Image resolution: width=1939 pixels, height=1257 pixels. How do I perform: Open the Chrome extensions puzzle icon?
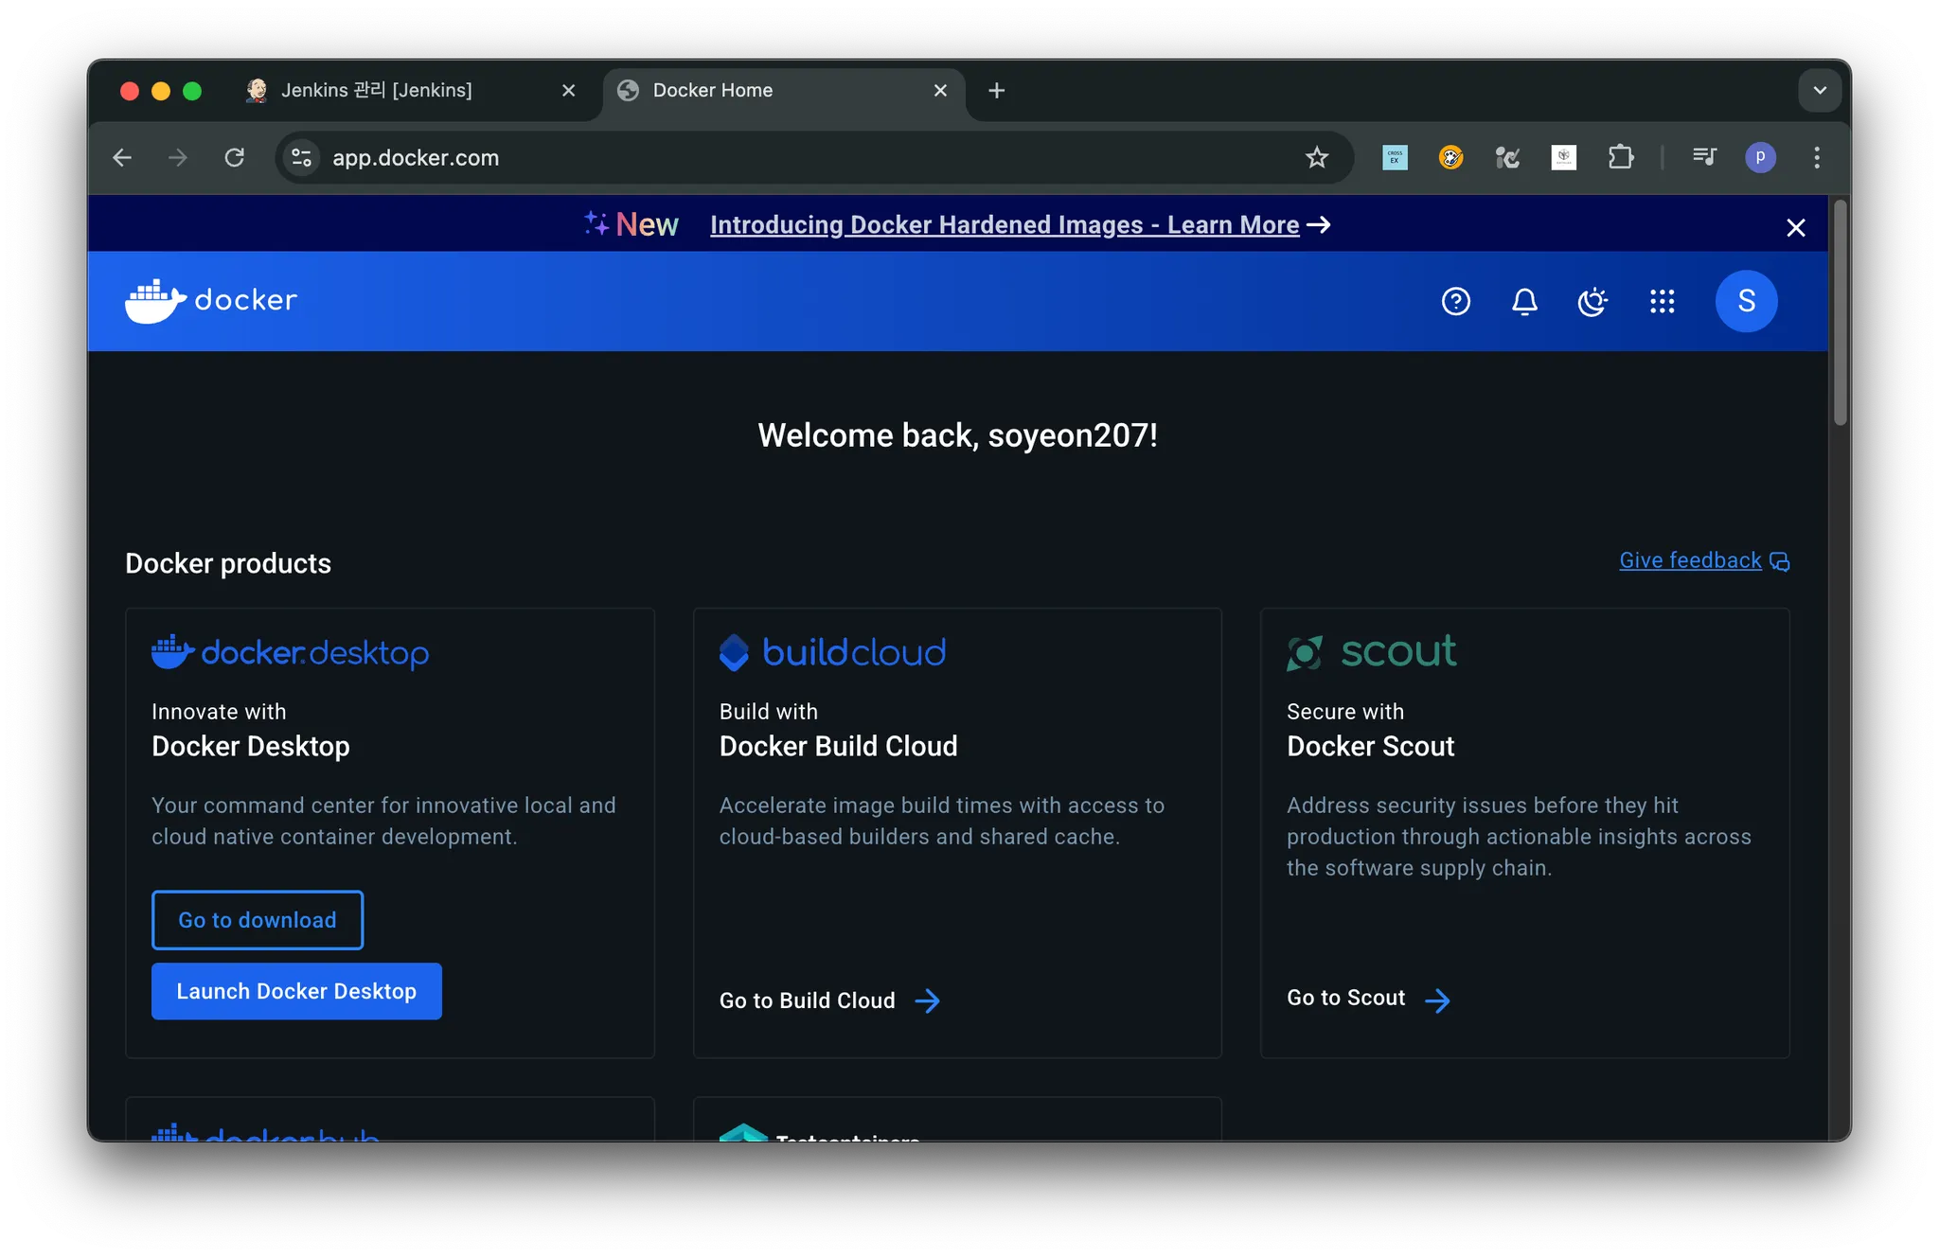pos(1621,157)
